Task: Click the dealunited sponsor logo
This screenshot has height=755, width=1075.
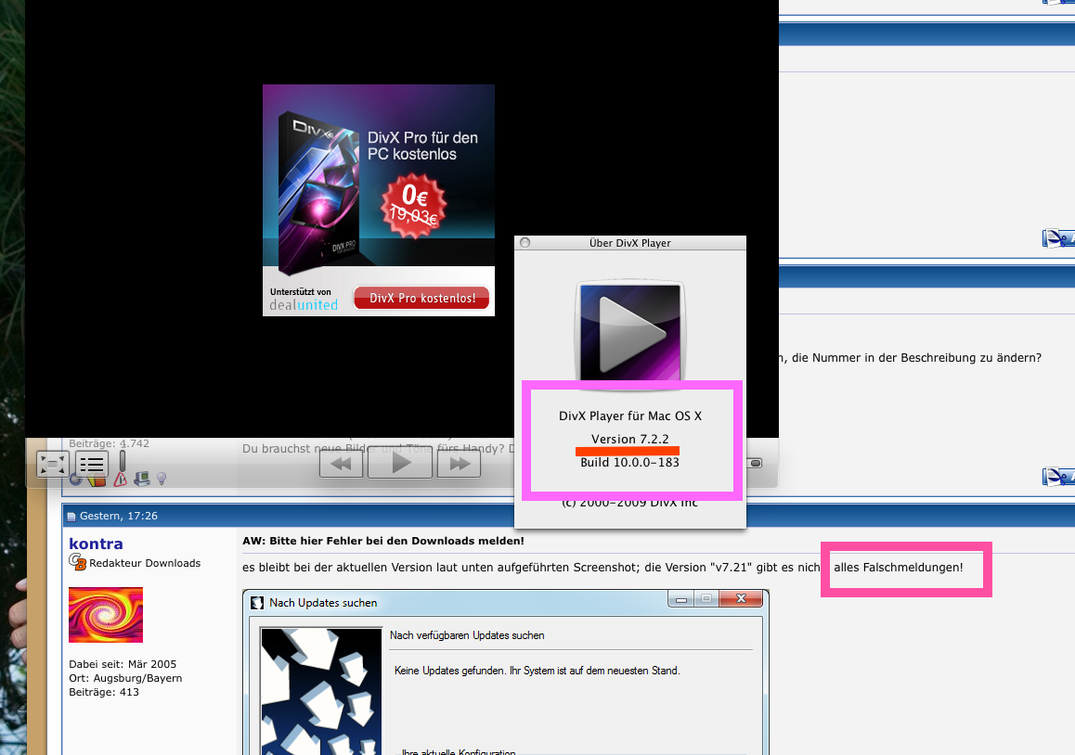Action: click(303, 305)
